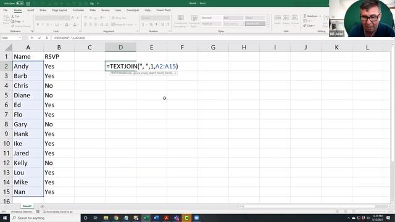Click cell containing "Andy"

coord(28,66)
